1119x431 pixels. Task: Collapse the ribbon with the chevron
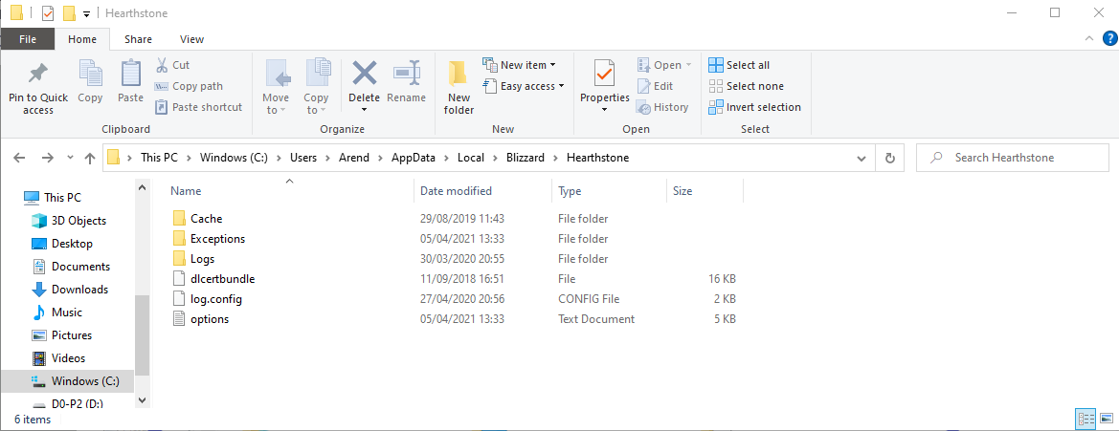click(1088, 39)
